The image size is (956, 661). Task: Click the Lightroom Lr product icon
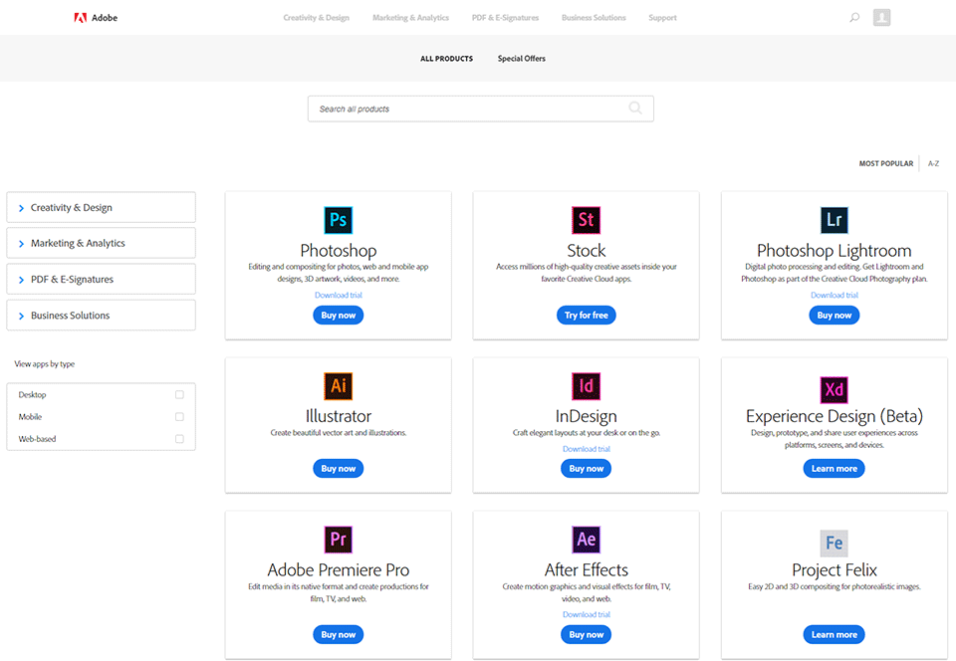835,220
